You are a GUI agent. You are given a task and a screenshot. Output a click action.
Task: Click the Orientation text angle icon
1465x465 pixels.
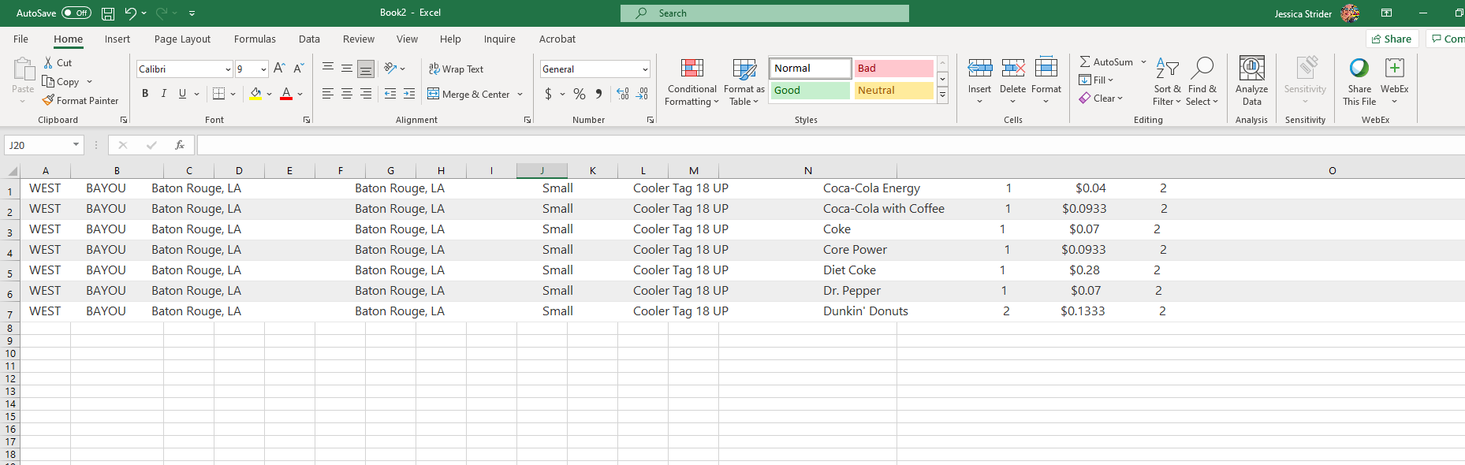pos(390,69)
